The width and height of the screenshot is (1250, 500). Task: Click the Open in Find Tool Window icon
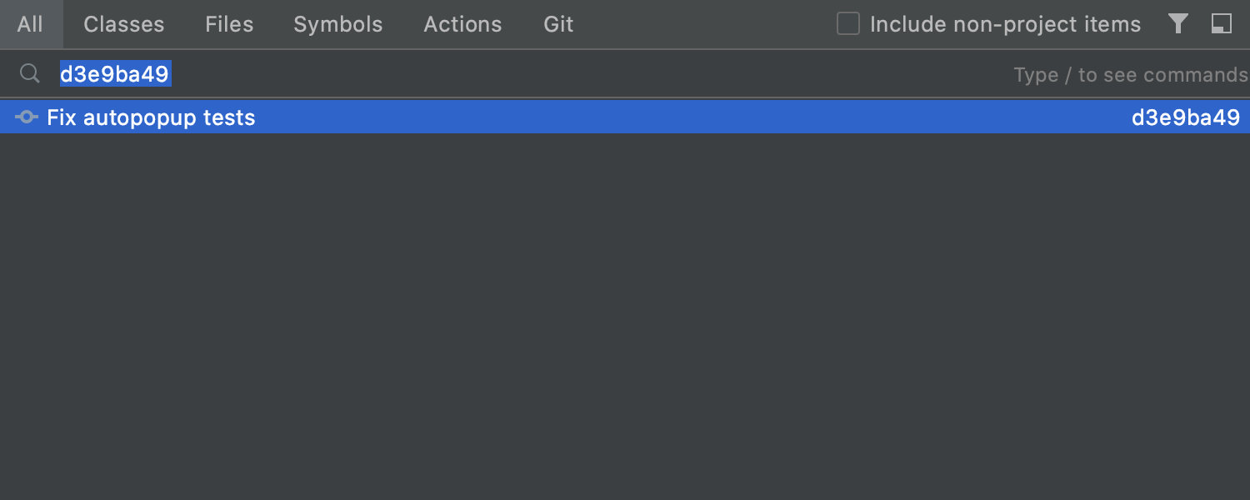pyautogui.click(x=1222, y=24)
